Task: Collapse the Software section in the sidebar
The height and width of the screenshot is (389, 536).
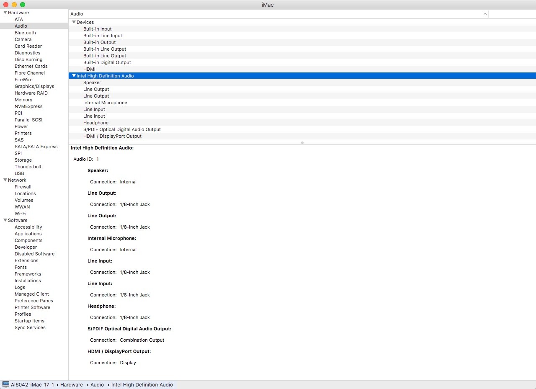Action: (5, 220)
